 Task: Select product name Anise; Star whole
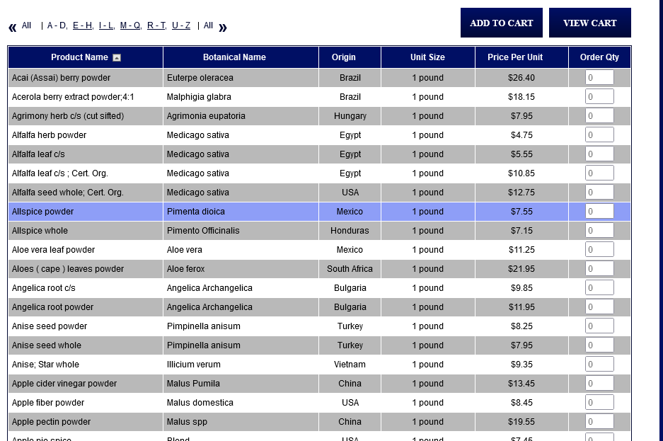click(x=45, y=364)
